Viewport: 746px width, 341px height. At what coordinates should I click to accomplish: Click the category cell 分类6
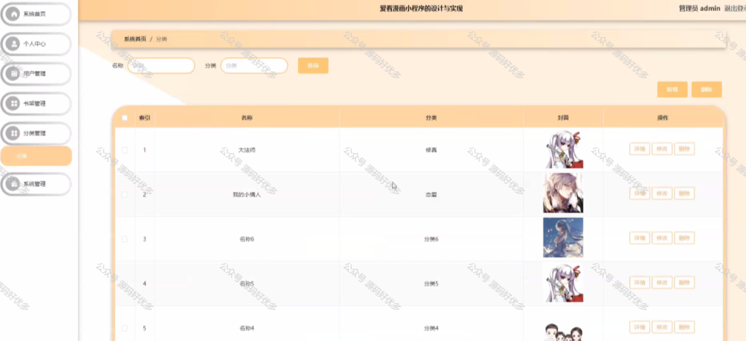pos(431,239)
